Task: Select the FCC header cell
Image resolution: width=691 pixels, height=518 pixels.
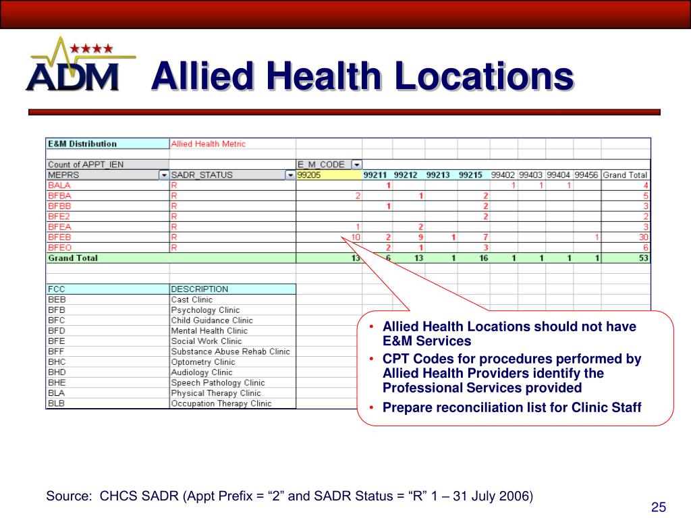Action: [x=107, y=289]
